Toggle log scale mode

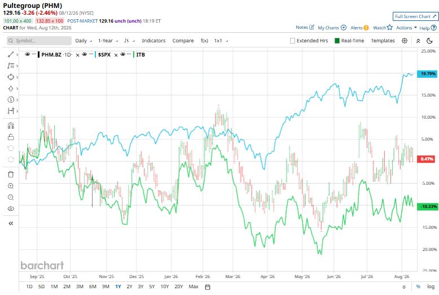[431, 287]
